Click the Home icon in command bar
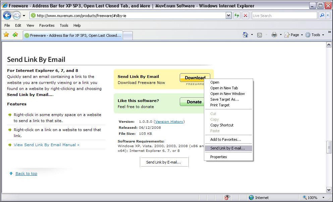This screenshot has height=202, width=333. click(245, 35)
